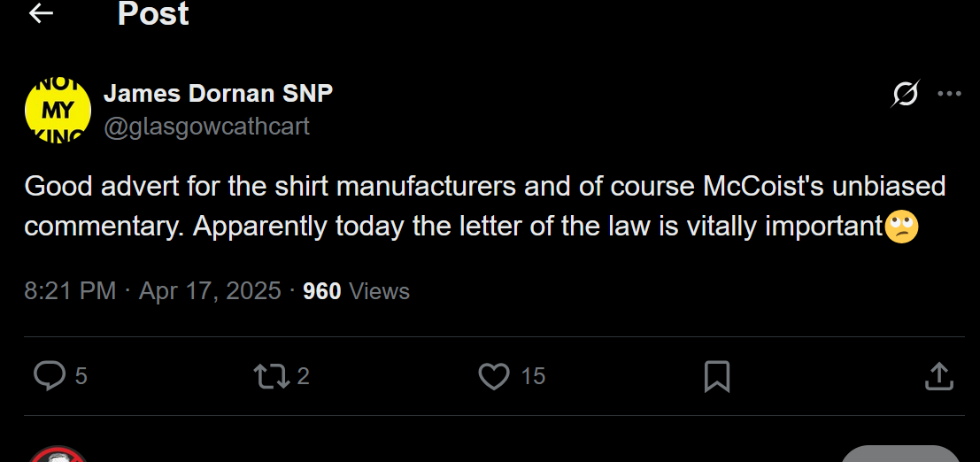Go back using the left arrow
Image resolution: width=980 pixels, height=462 pixels.
point(42,13)
